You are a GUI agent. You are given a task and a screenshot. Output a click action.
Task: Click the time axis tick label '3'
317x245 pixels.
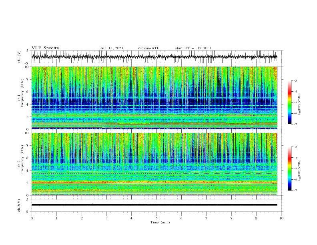(x=106, y=218)
